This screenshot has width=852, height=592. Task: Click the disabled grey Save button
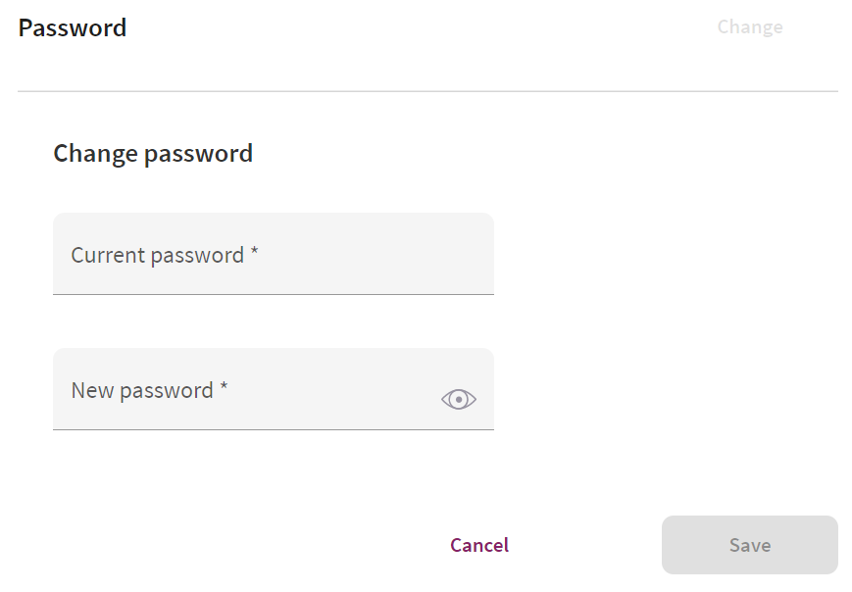tap(750, 545)
